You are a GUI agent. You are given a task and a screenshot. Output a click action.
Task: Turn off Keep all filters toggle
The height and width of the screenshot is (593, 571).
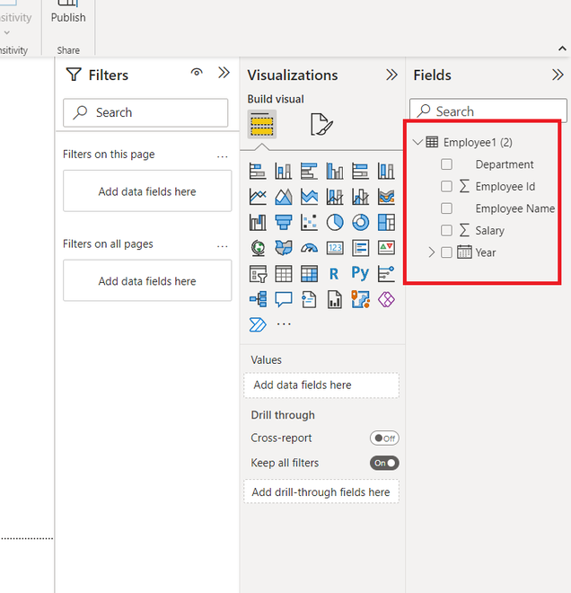tap(384, 463)
